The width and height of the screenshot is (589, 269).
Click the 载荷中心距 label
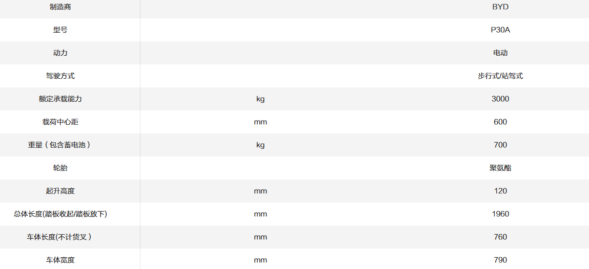coord(60,122)
